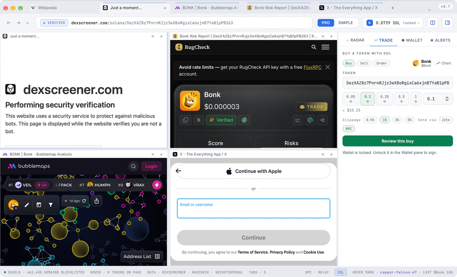Set slippage to 3%
The image size is (457, 277).
point(397,120)
